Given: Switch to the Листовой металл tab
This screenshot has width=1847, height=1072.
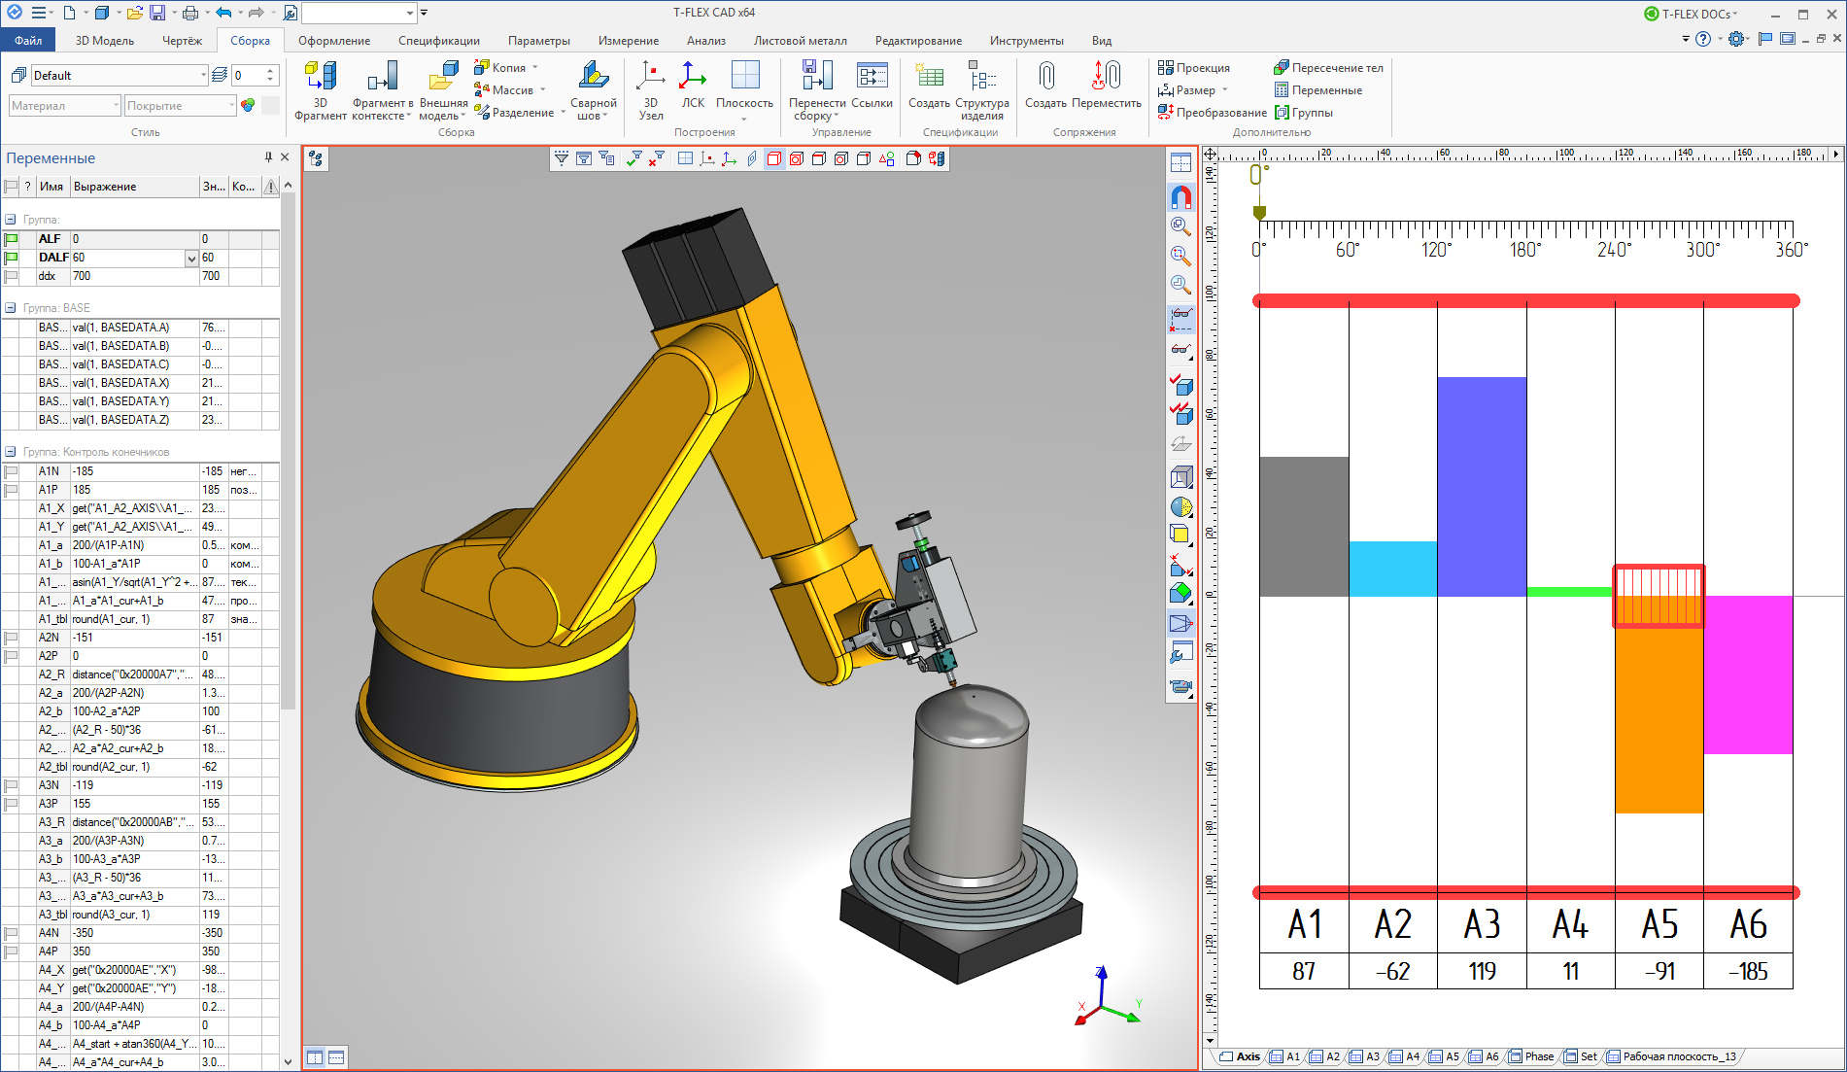Looking at the screenshot, I should coord(801,40).
